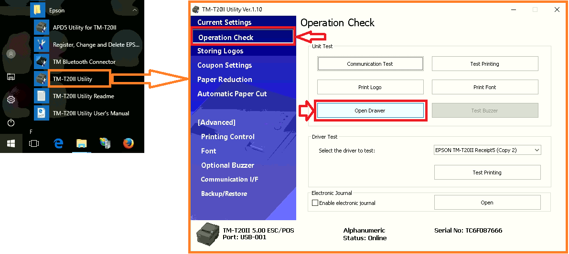Viewport: 569px width, 254px height.
Task: Select Operation Check in the sidebar
Action: point(242,37)
